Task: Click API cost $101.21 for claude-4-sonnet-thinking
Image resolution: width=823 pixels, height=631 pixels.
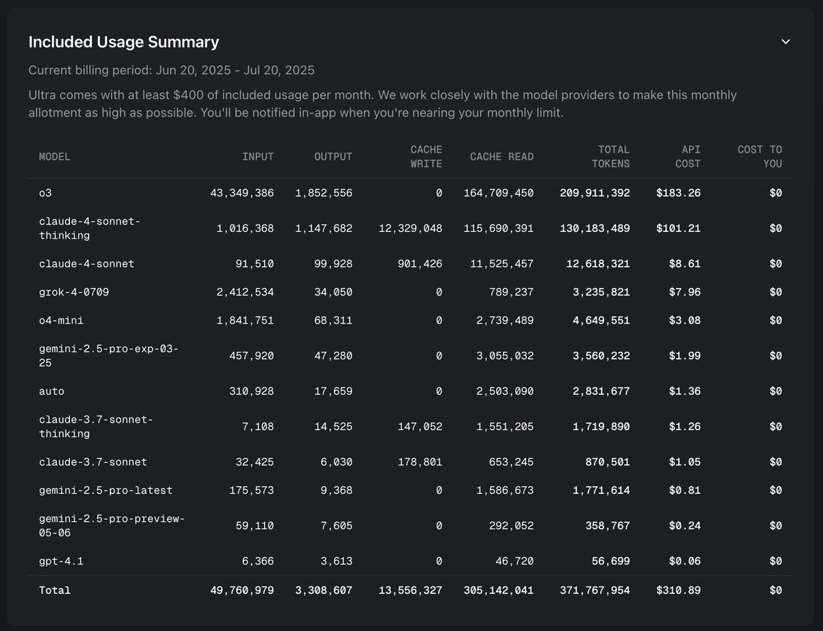Action: (678, 228)
